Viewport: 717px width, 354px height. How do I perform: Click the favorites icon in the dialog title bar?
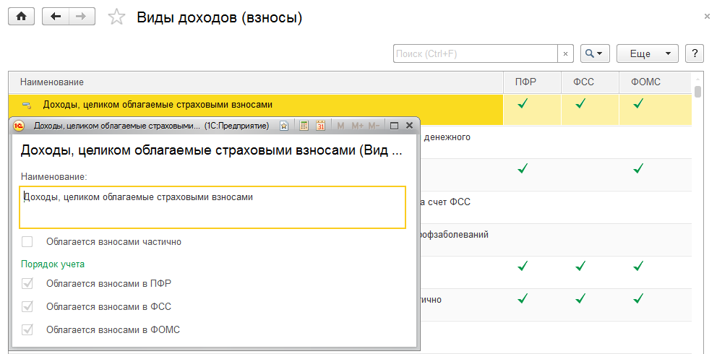pyautogui.click(x=284, y=126)
